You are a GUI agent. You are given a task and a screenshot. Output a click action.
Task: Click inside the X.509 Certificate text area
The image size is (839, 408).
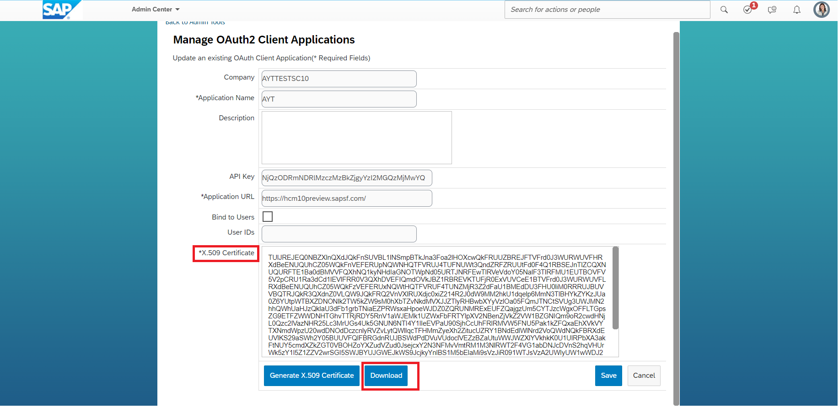coord(437,302)
